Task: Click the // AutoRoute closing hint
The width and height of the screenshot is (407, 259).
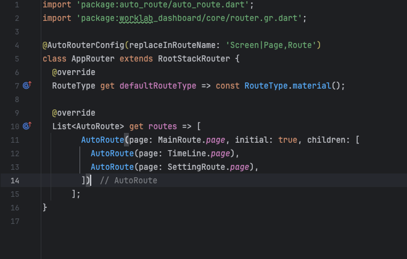Action: point(128,180)
